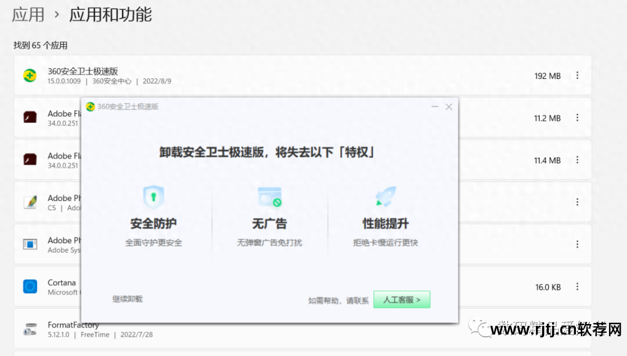Minimize the 360 uninstall dialog
The width and height of the screenshot is (627, 356).
click(435, 107)
